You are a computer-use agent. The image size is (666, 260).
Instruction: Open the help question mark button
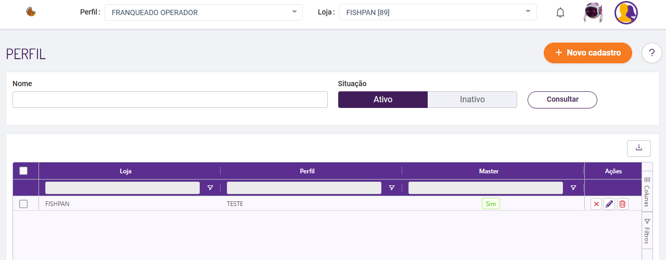[651, 53]
